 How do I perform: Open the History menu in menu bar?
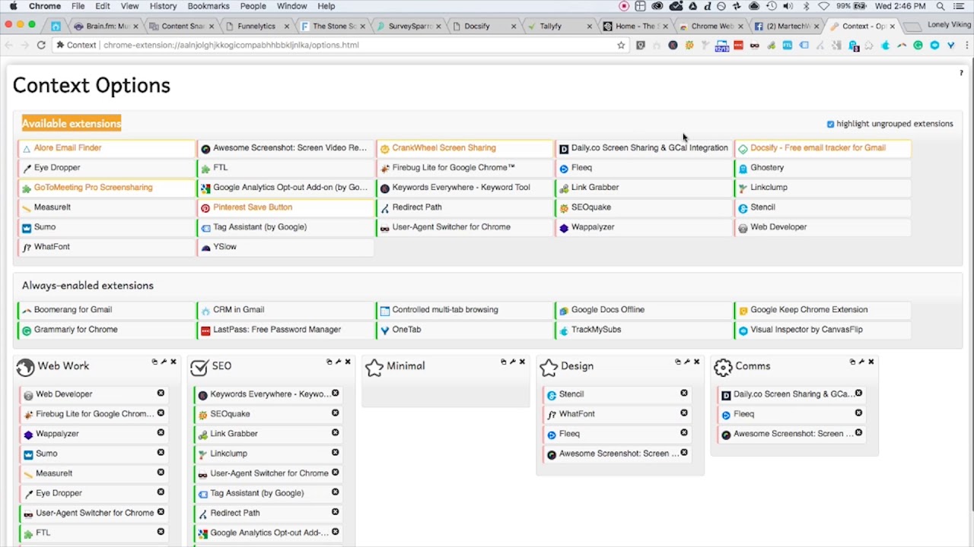click(x=163, y=6)
